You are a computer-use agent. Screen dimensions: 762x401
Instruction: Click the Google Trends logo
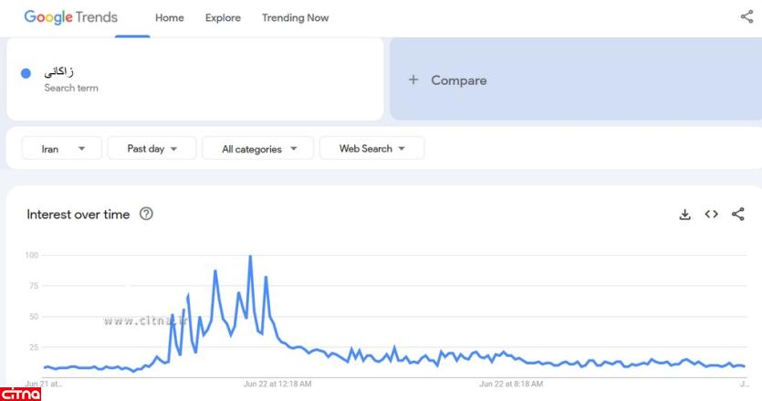[70, 17]
